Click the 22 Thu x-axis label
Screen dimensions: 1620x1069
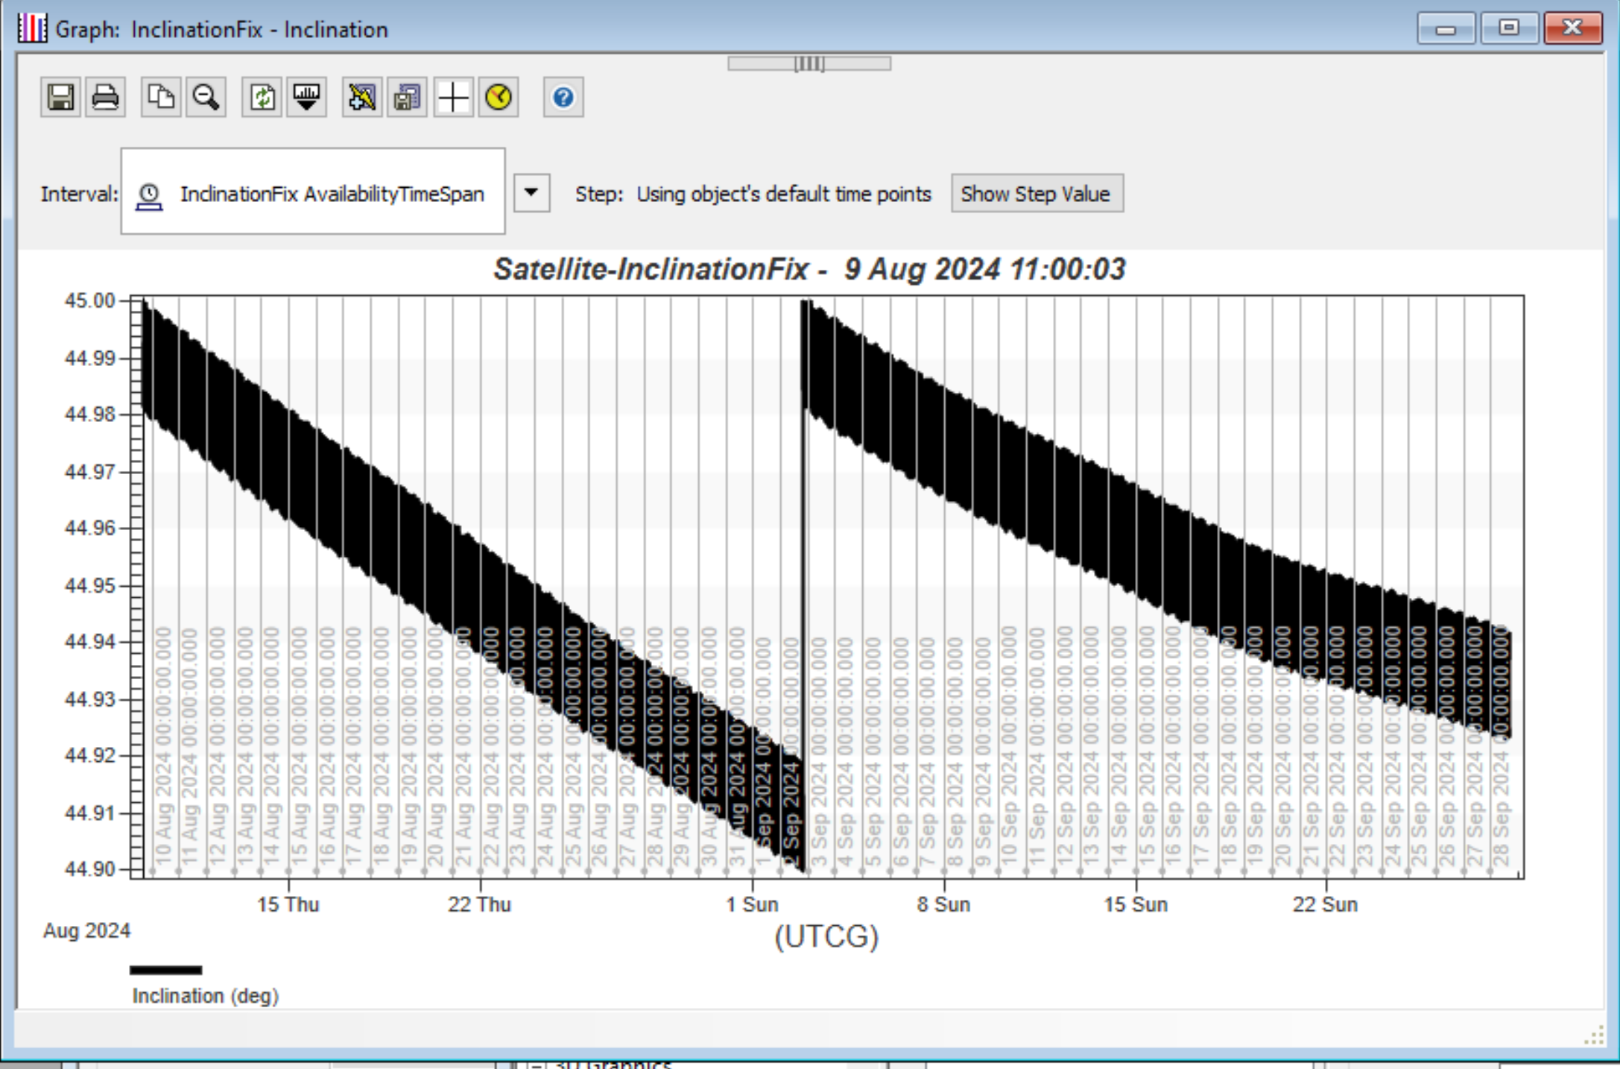pyautogui.click(x=479, y=904)
